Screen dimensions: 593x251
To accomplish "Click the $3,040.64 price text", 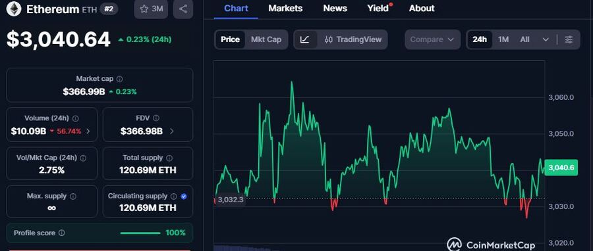I will coord(58,39).
